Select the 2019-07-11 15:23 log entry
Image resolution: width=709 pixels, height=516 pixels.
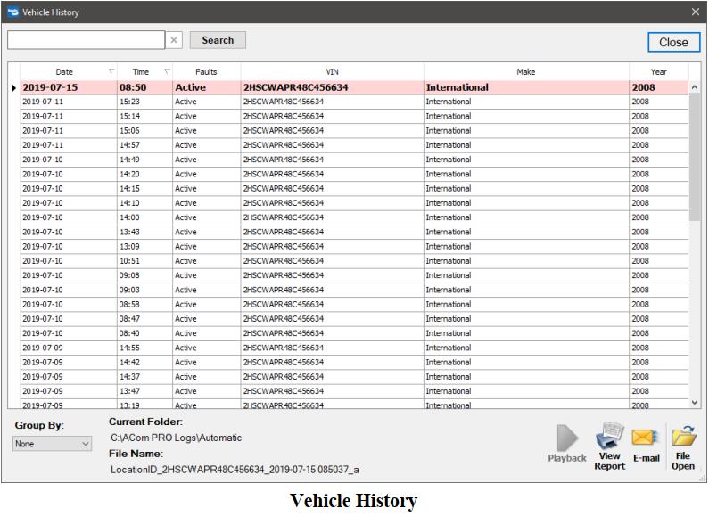point(268,102)
